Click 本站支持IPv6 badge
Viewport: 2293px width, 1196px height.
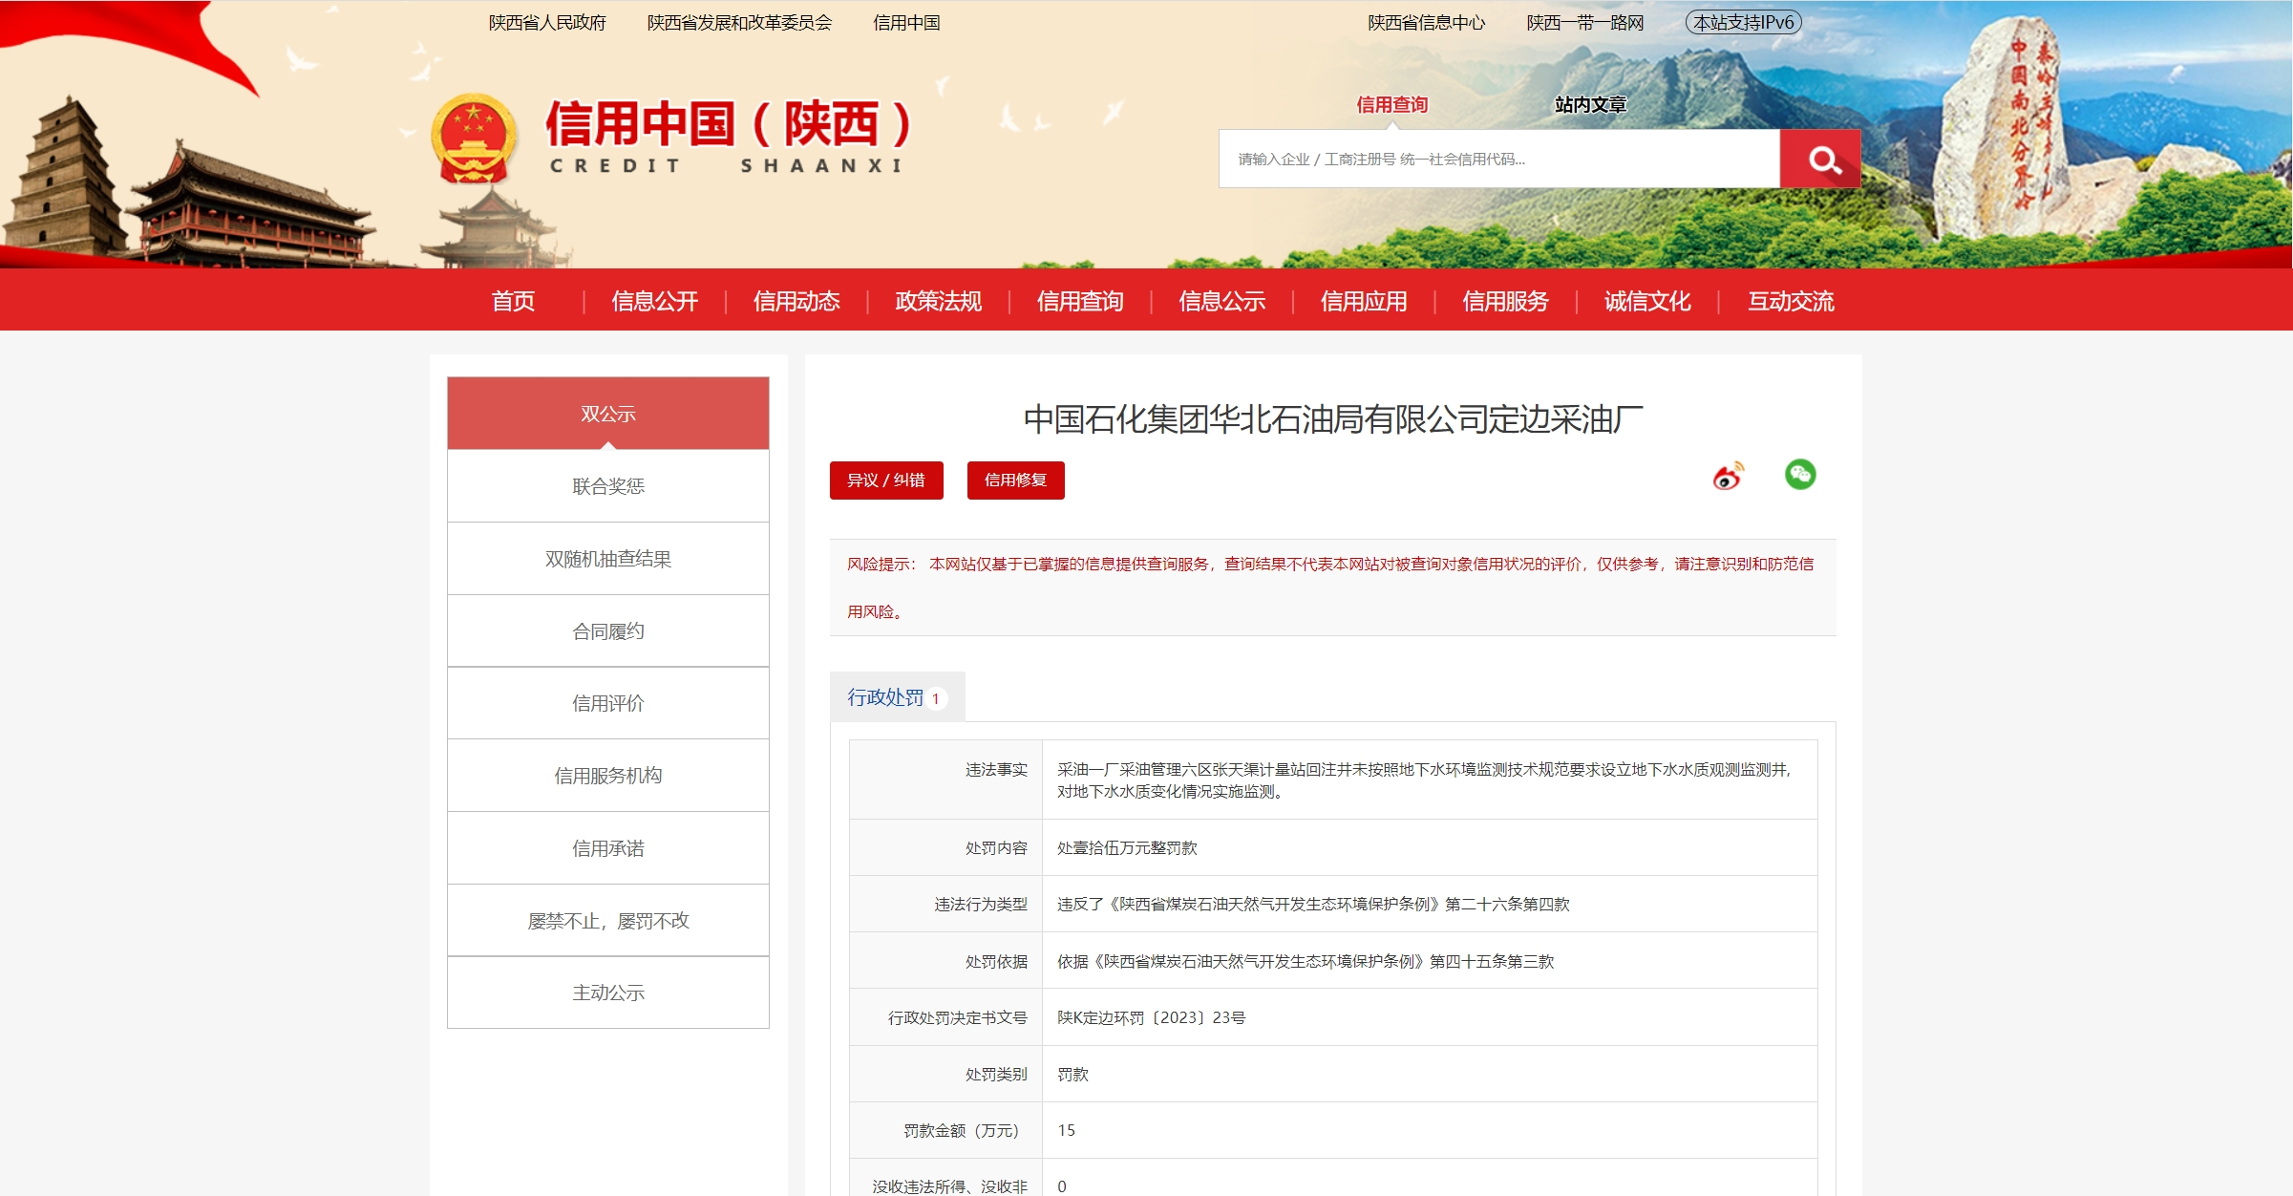point(1743,23)
